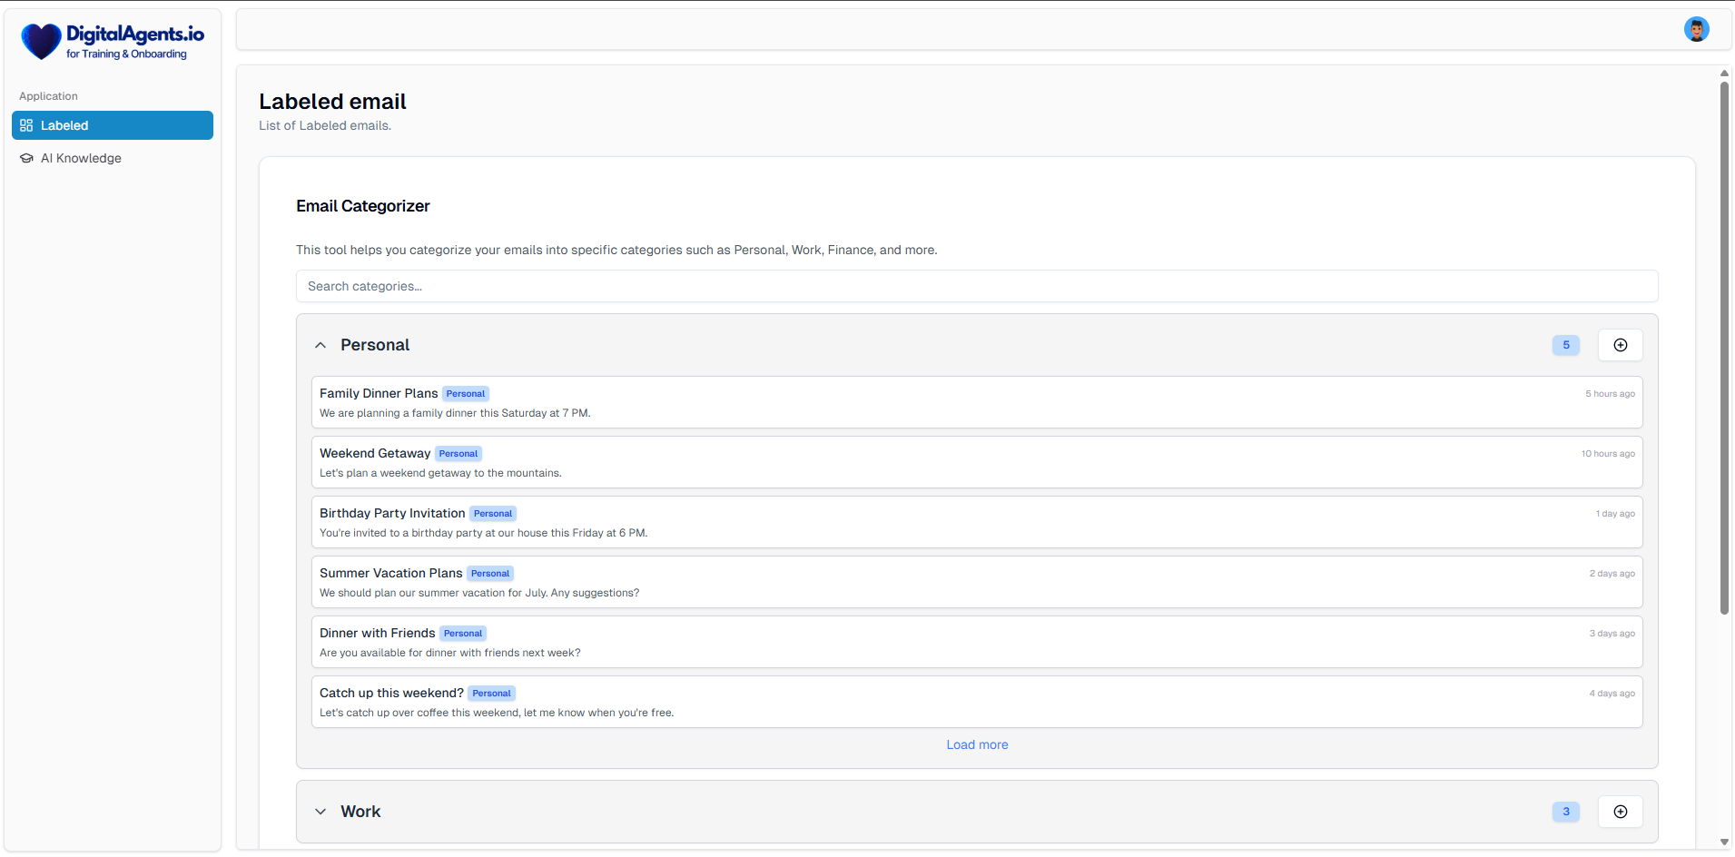Click the Work count badge showing 3
The width and height of the screenshot is (1735, 857).
pos(1565,812)
